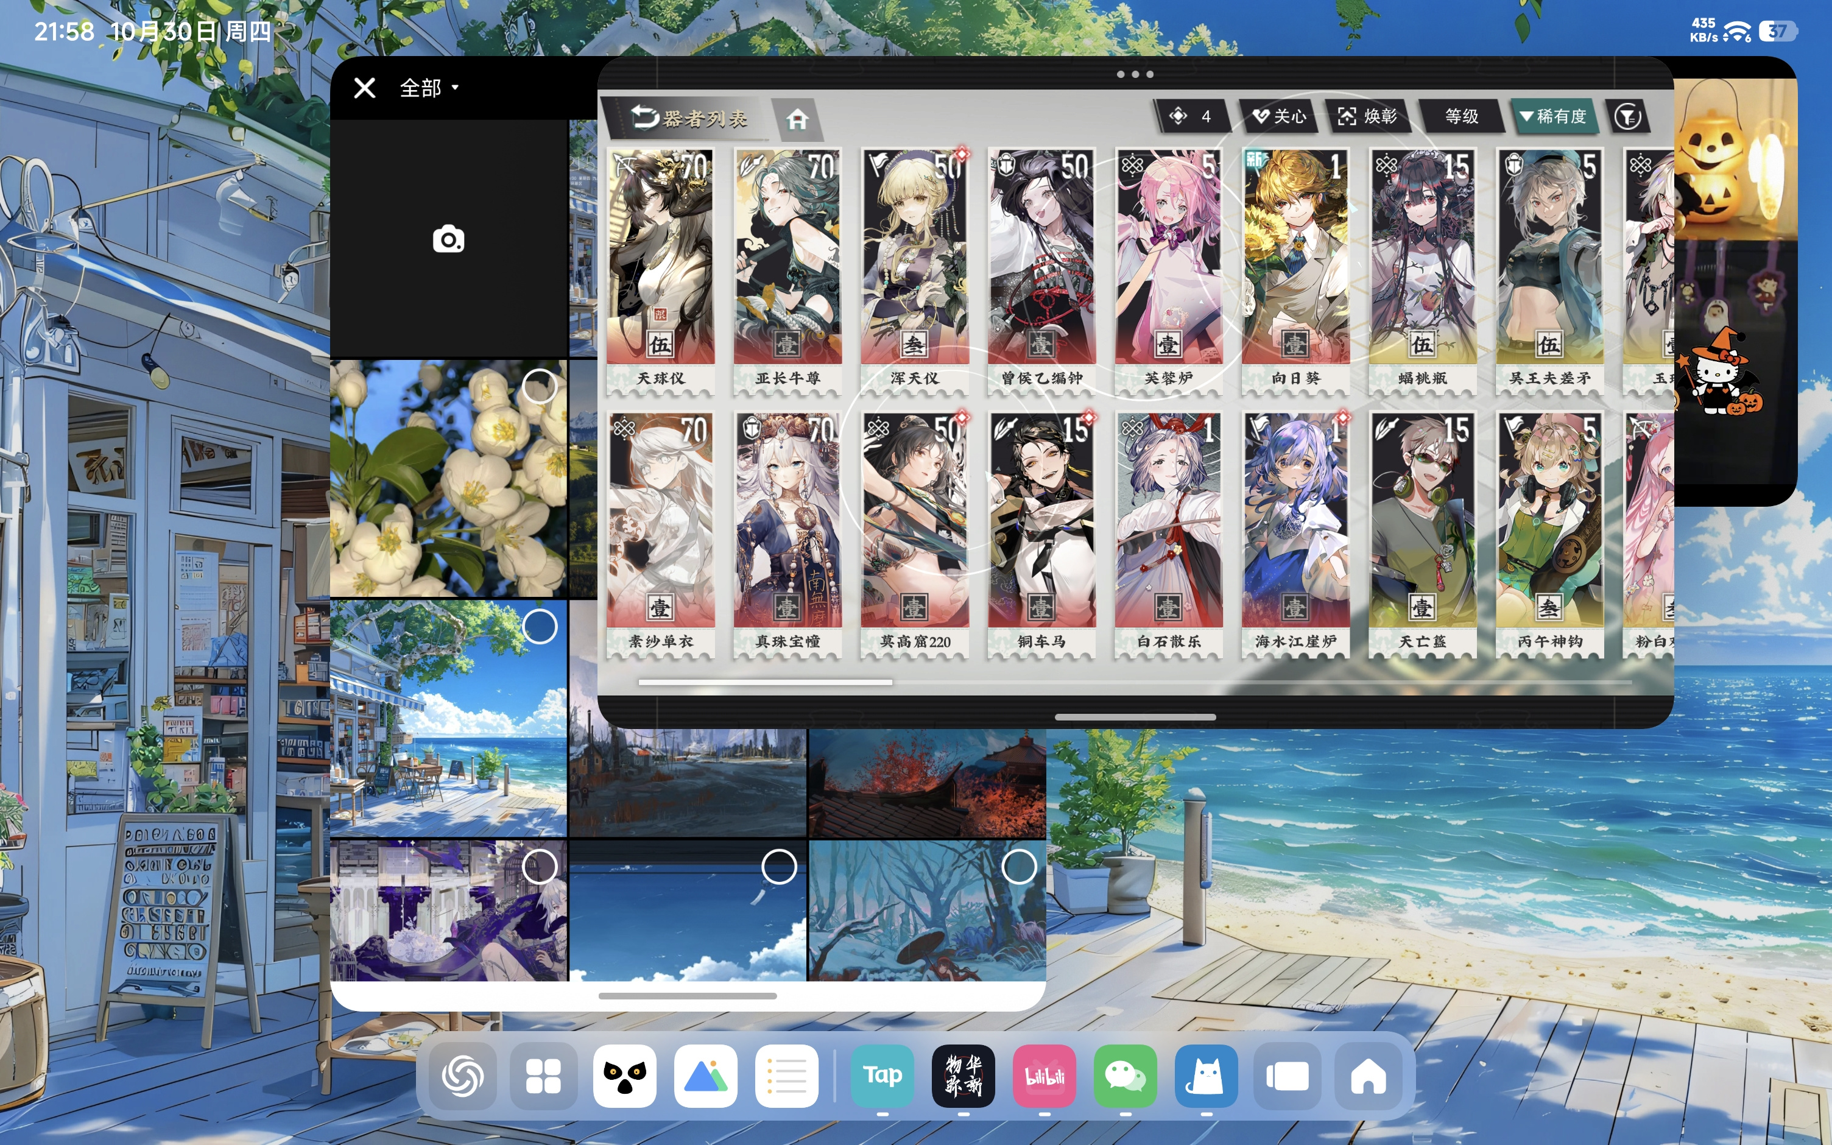
Task: Switch to 物华弥新 game in dock
Action: (x=964, y=1076)
